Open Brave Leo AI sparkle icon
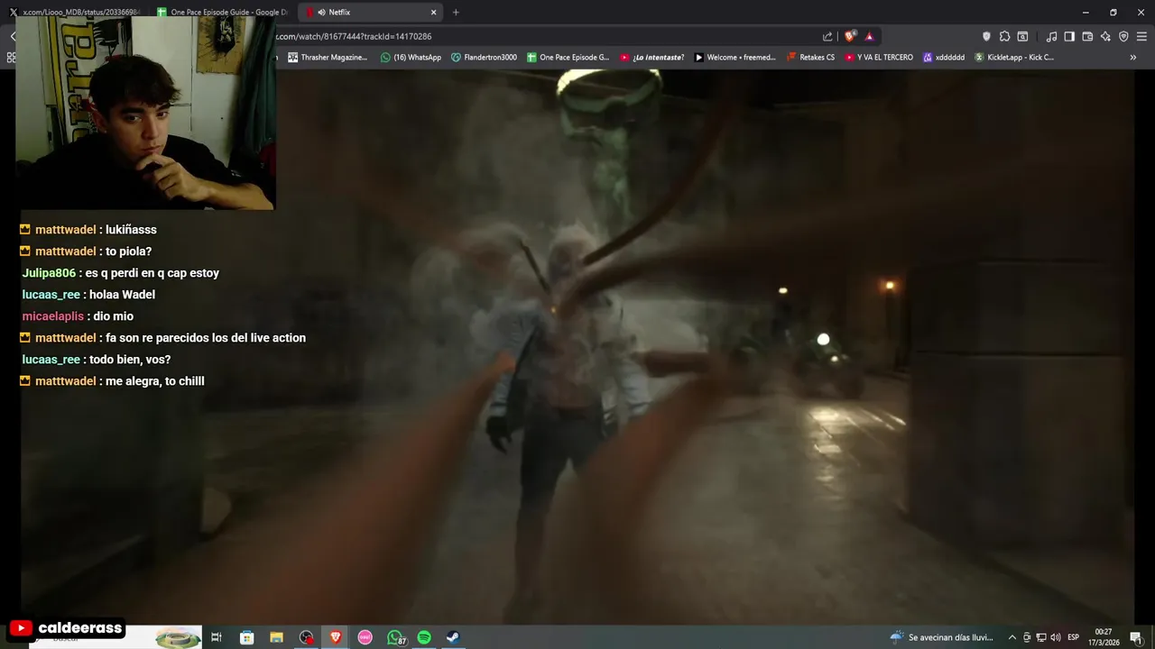 (x=1105, y=37)
